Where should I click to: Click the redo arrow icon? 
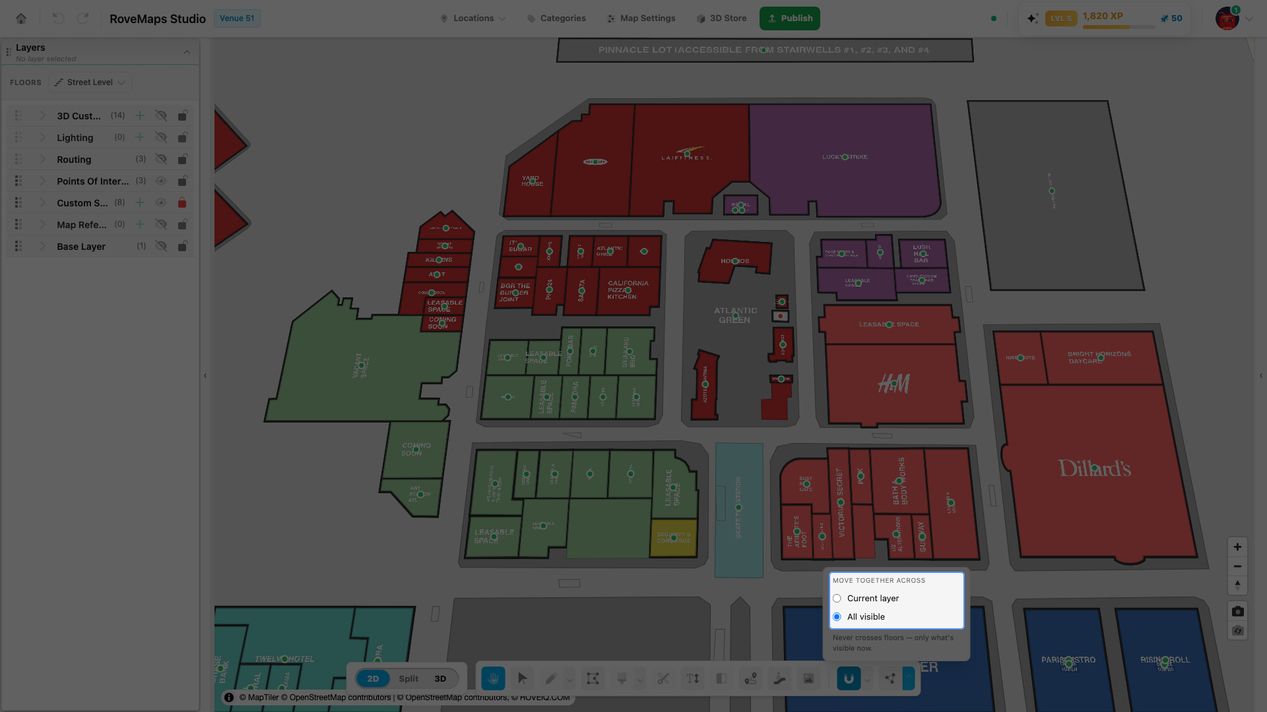click(82, 18)
